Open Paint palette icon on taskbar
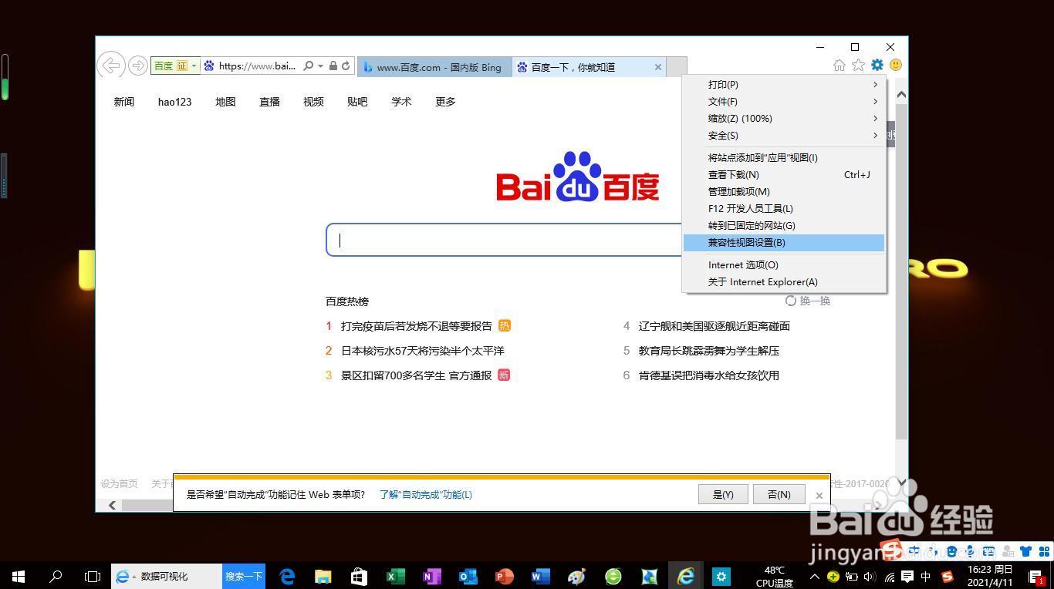1054x589 pixels. coord(576,576)
